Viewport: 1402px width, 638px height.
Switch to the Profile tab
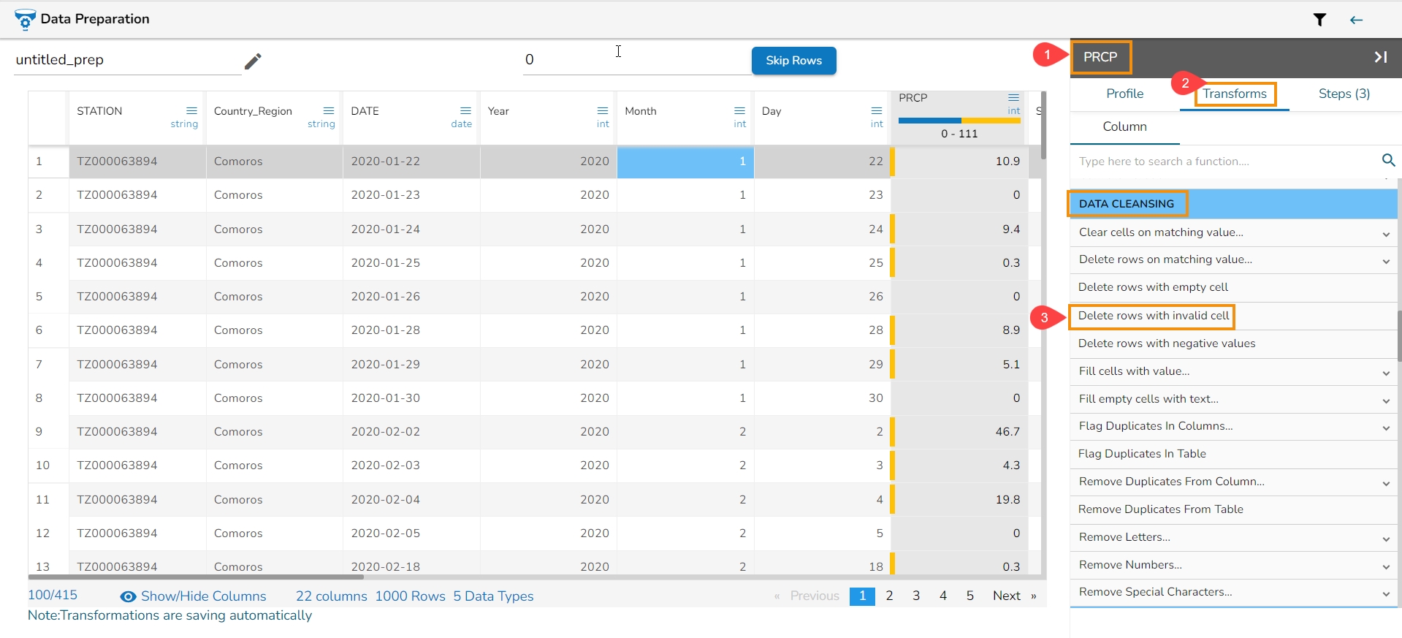[1124, 94]
